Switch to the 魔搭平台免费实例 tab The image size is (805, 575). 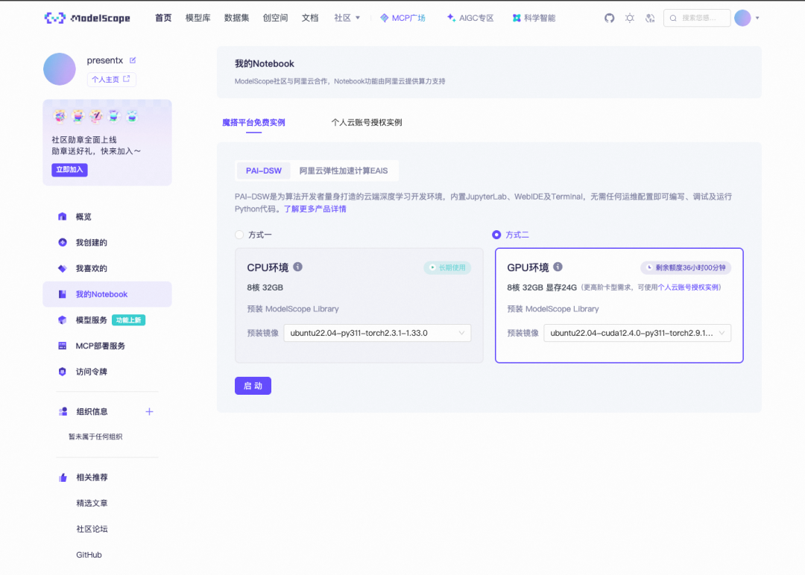(253, 122)
